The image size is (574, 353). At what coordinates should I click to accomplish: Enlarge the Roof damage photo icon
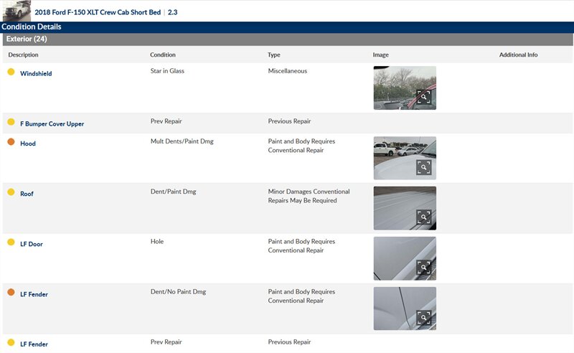pyautogui.click(x=424, y=217)
